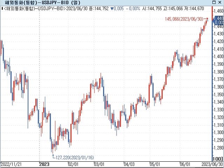Click the 03/01 date axis label

99,164
